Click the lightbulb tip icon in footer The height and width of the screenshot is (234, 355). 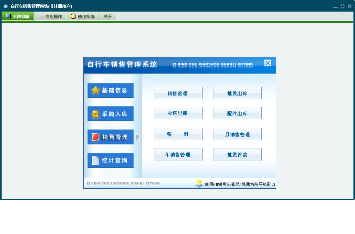tap(199, 183)
